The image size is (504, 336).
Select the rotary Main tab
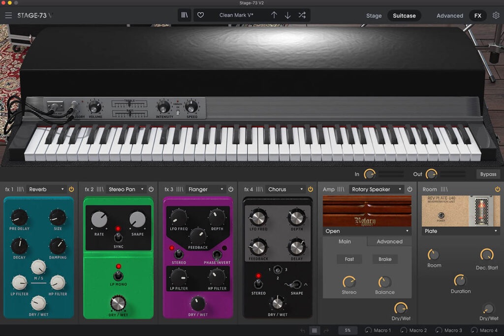coord(345,242)
